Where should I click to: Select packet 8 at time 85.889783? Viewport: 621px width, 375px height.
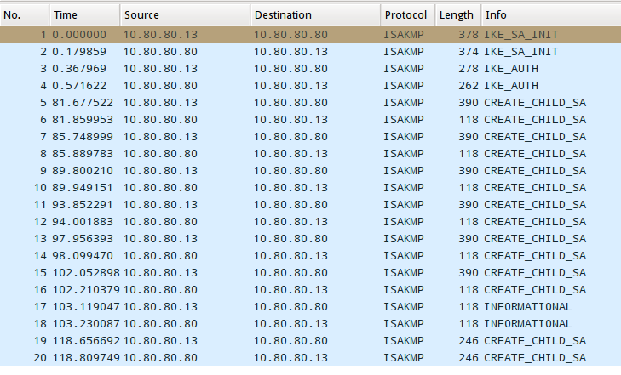coord(310,154)
